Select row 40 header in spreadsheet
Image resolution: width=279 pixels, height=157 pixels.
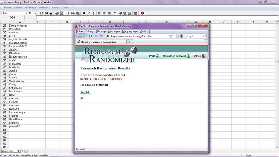5,67
